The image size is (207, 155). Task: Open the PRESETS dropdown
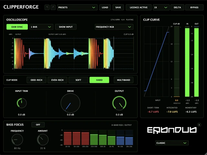click(77, 7)
